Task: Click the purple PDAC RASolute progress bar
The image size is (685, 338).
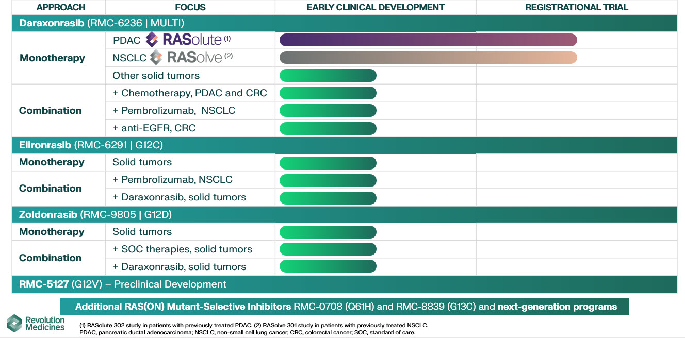Action: [x=428, y=40]
